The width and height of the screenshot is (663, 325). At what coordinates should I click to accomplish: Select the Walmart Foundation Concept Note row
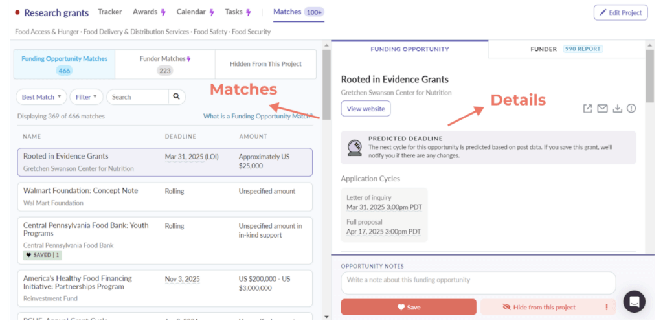tap(164, 197)
